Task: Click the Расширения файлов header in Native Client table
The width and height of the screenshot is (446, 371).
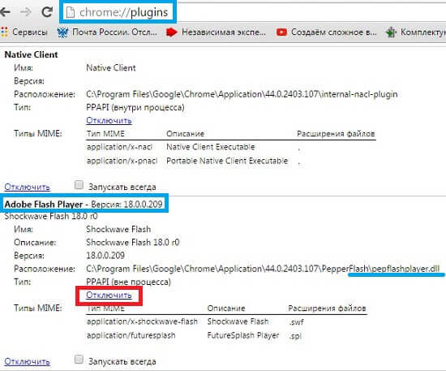Action: click(336, 134)
